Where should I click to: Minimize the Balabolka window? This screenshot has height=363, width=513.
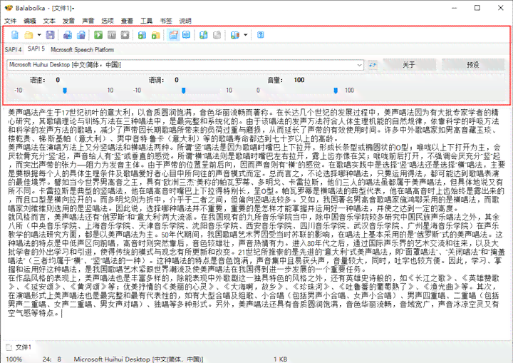(454, 8)
